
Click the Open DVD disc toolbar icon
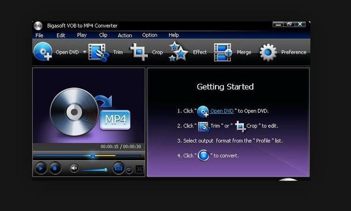pyautogui.click(x=43, y=51)
